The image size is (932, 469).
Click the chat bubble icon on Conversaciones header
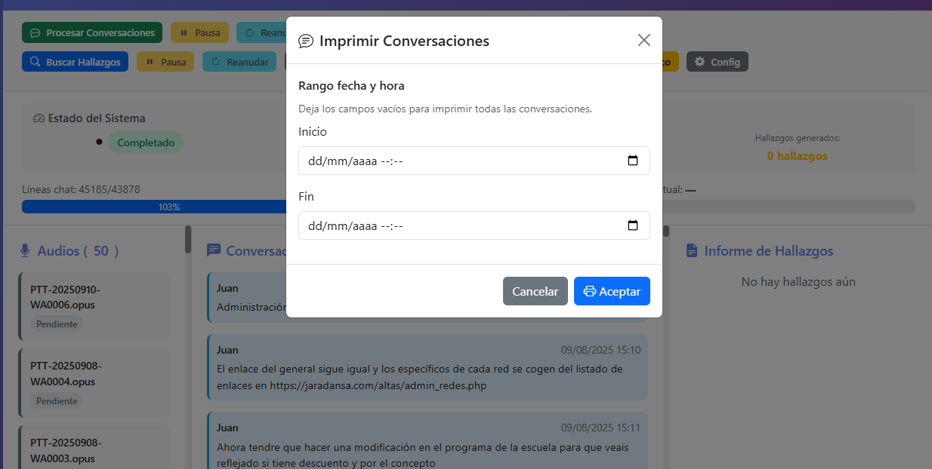point(214,250)
